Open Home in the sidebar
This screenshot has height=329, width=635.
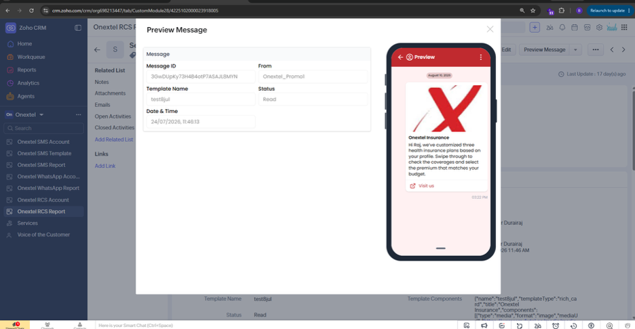[x=24, y=43]
